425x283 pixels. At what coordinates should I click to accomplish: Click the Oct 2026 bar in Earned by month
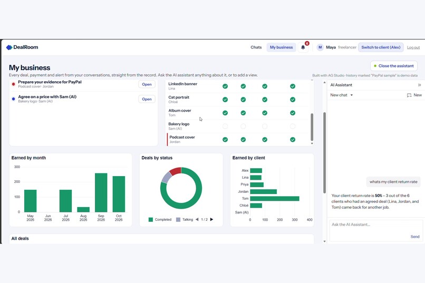tap(119, 194)
